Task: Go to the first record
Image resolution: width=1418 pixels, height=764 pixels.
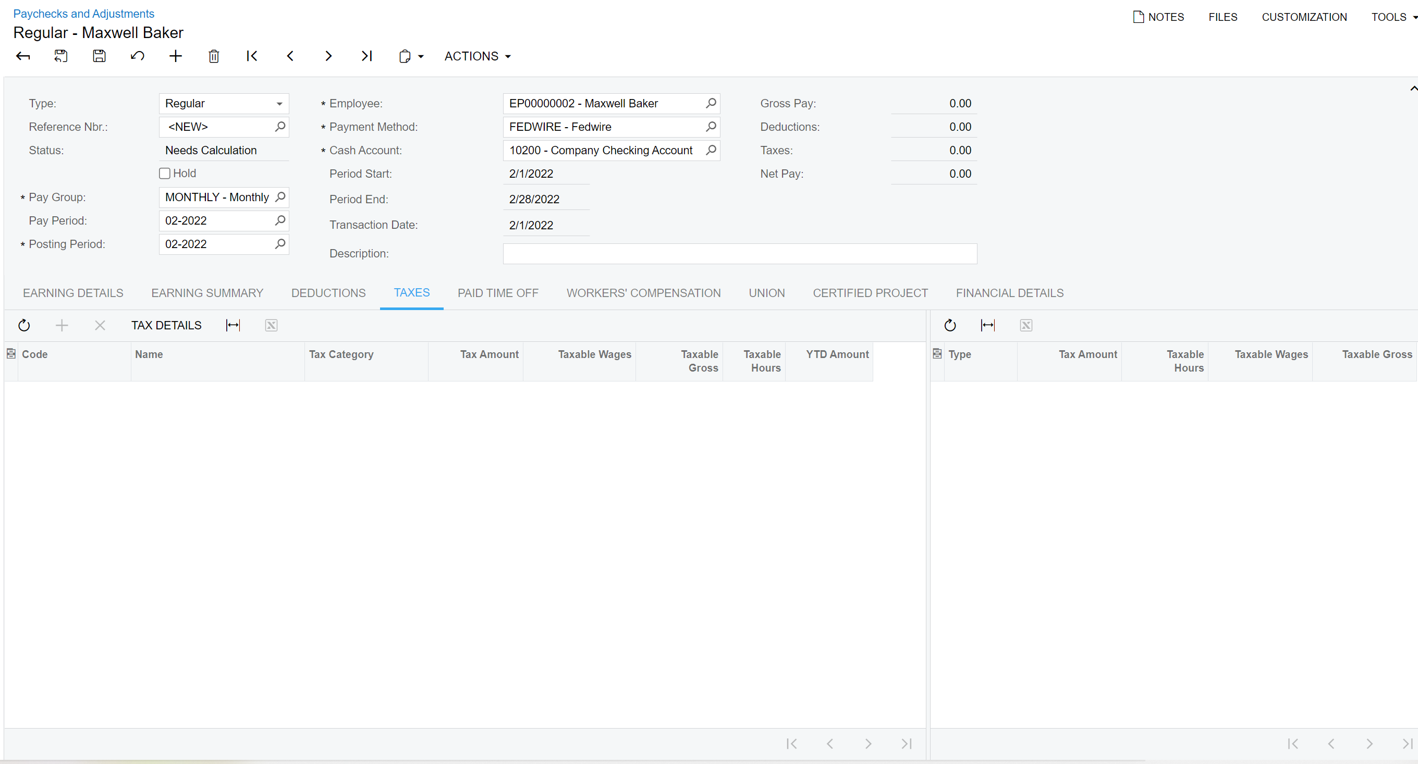Action: [x=252, y=56]
